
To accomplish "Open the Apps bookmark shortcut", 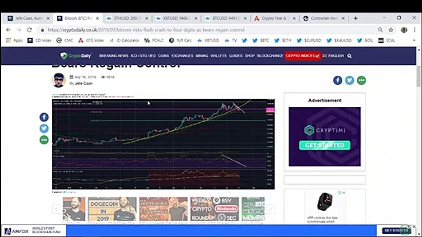I will tap(14, 40).
